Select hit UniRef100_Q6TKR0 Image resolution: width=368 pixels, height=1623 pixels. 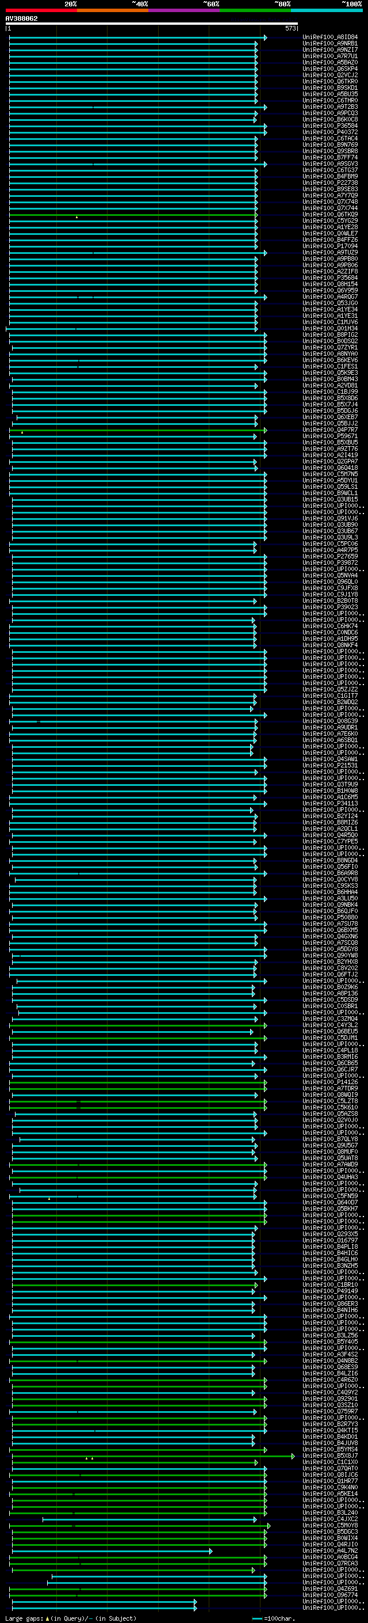click(330, 81)
